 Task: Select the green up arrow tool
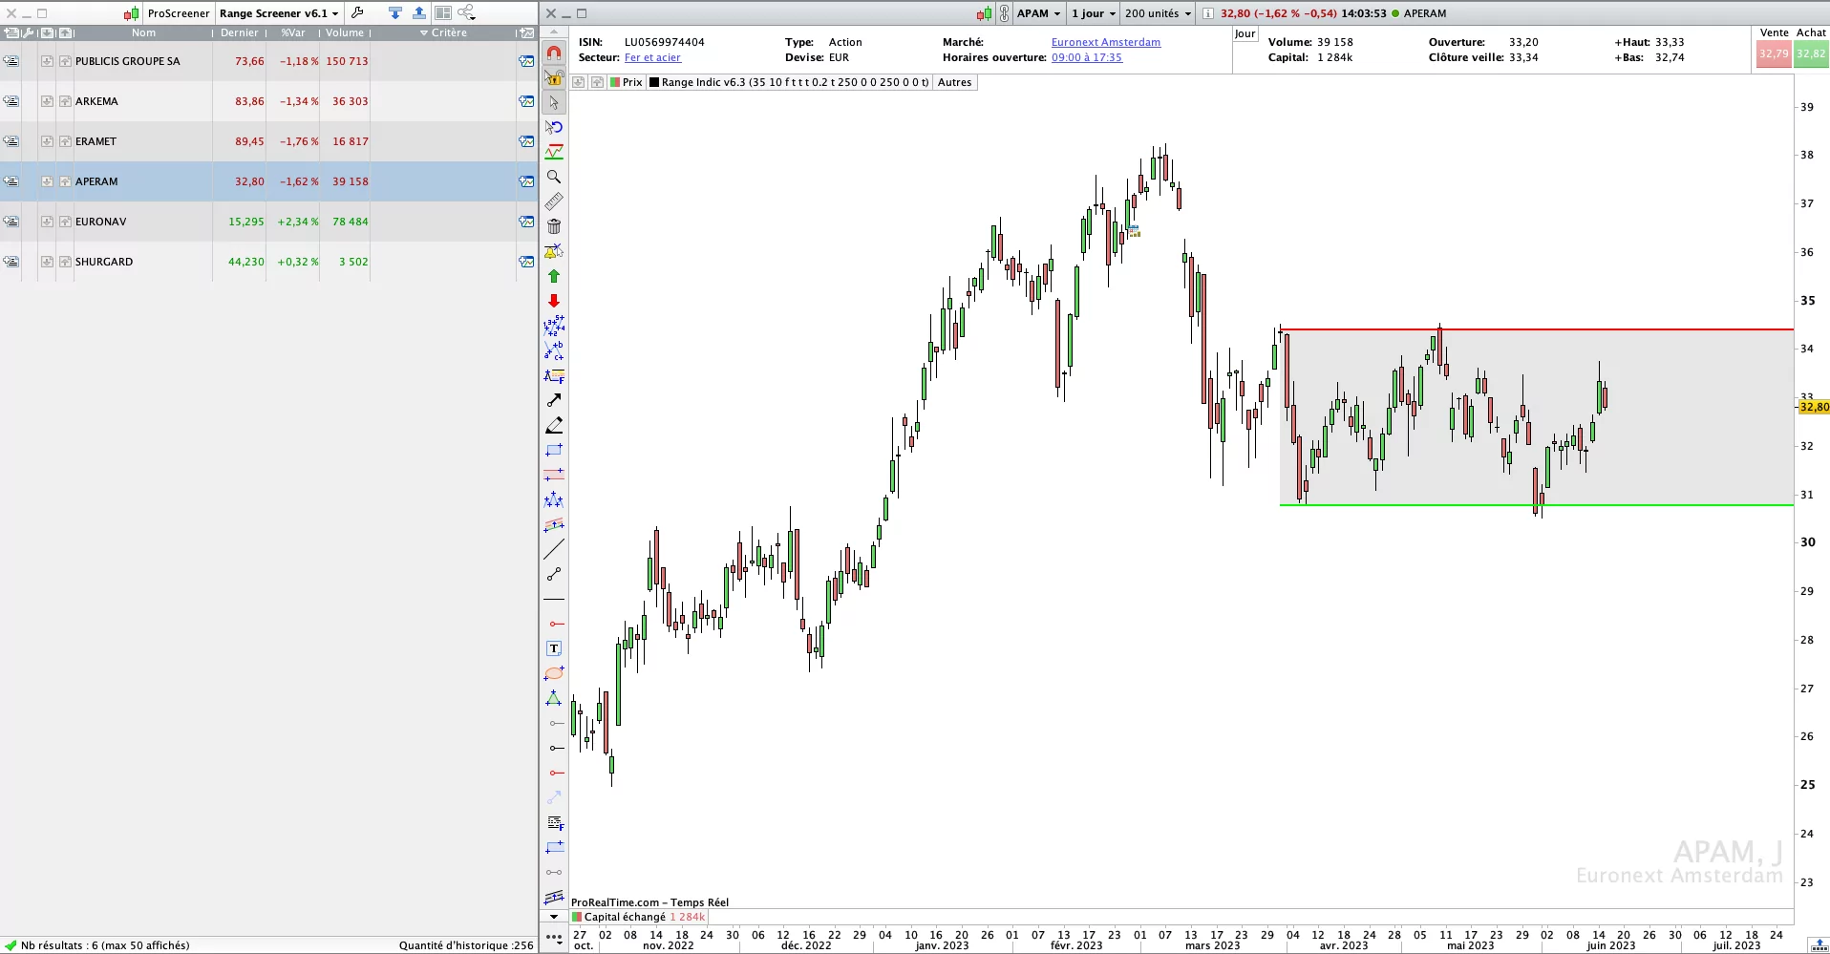click(x=554, y=276)
